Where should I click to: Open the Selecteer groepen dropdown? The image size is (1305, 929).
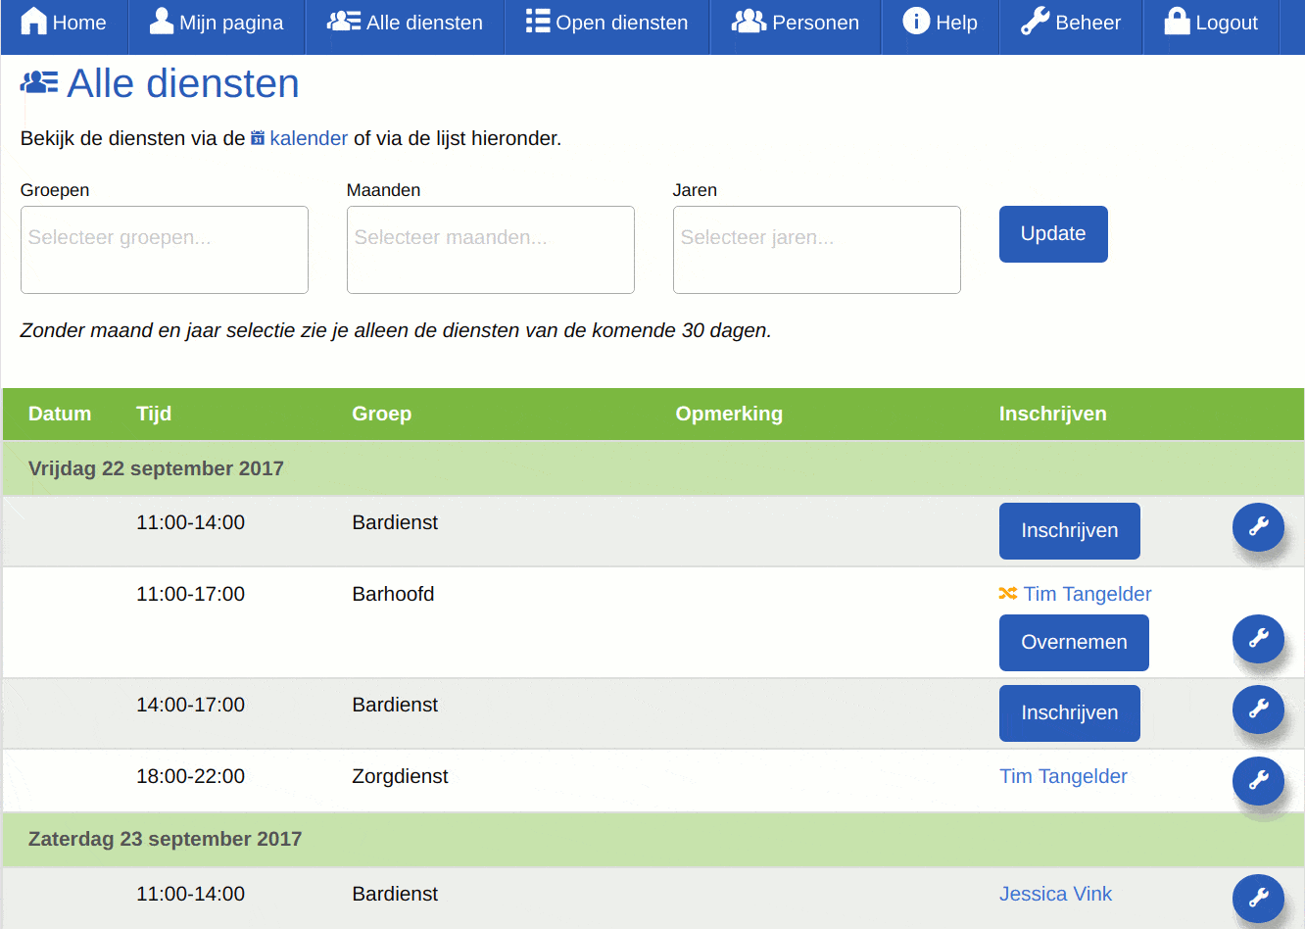[164, 249]
